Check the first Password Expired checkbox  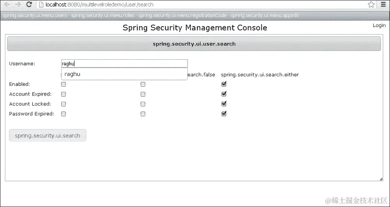[64, 114]
